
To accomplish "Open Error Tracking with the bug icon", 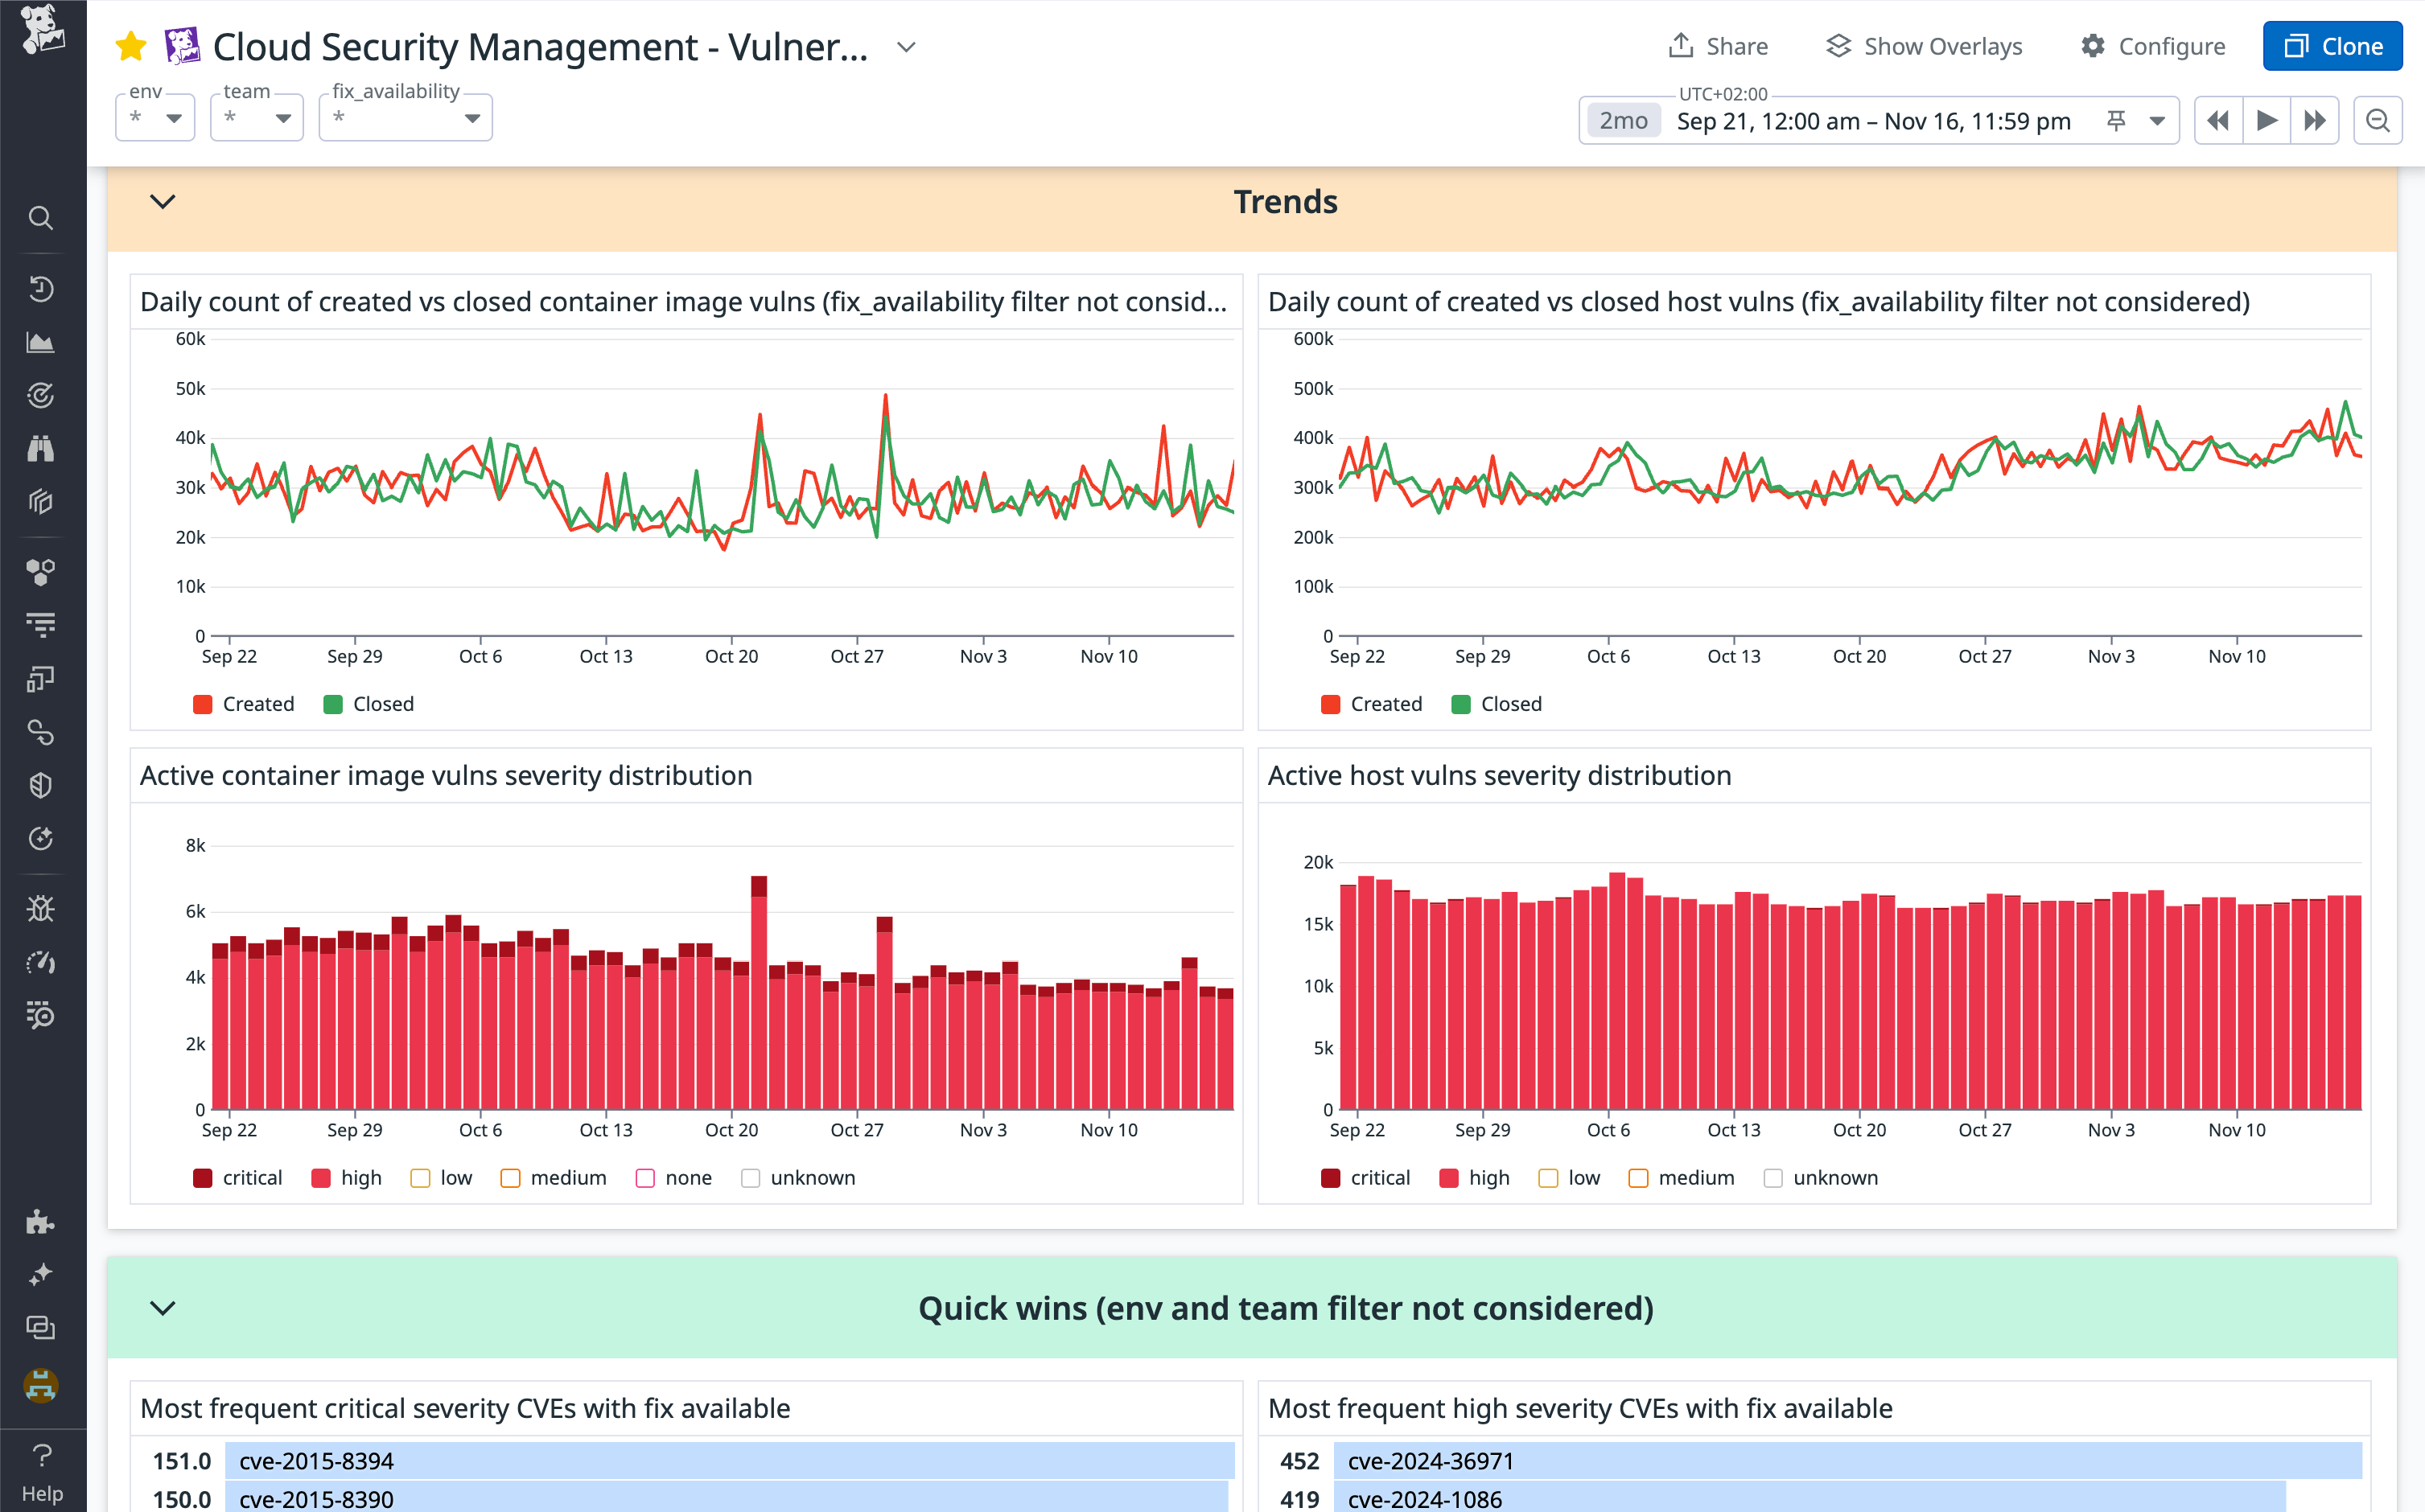I will (x=41, y=908).
